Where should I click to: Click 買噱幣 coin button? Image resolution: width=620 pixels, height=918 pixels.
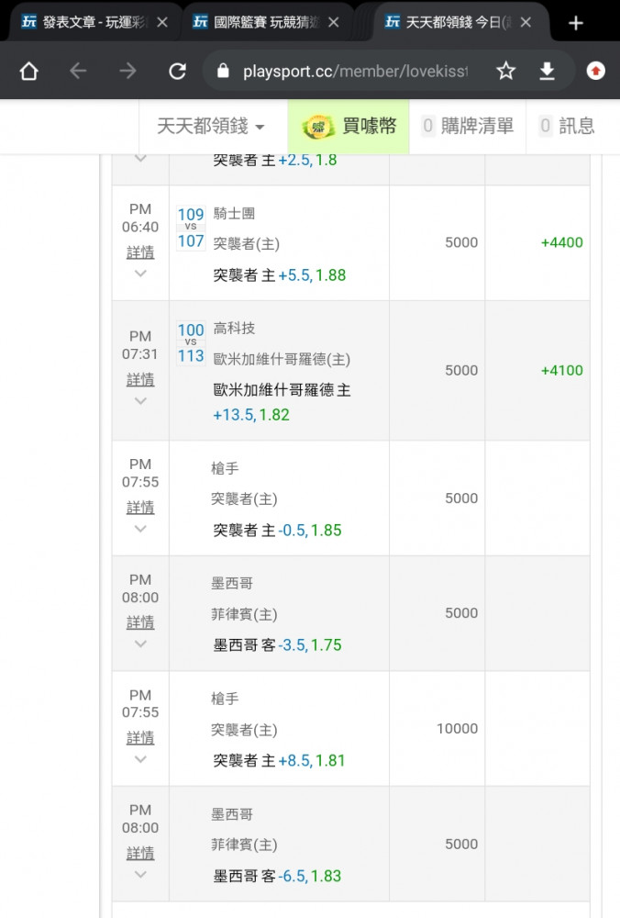pos(349,127)
